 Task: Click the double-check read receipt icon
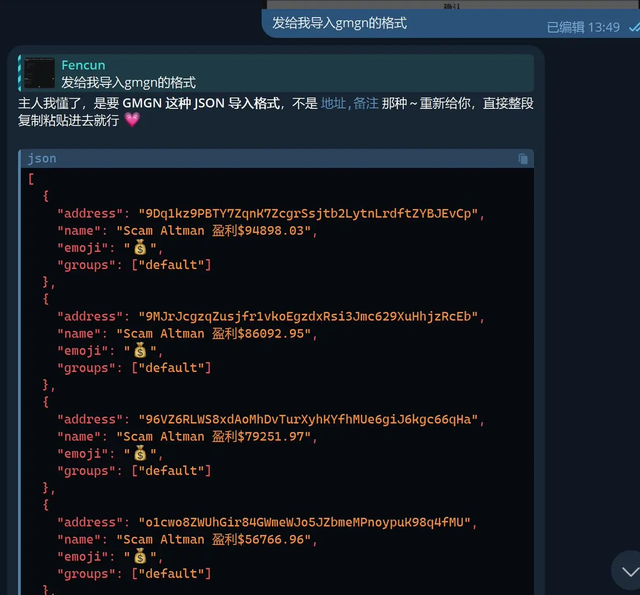point(634,28)
